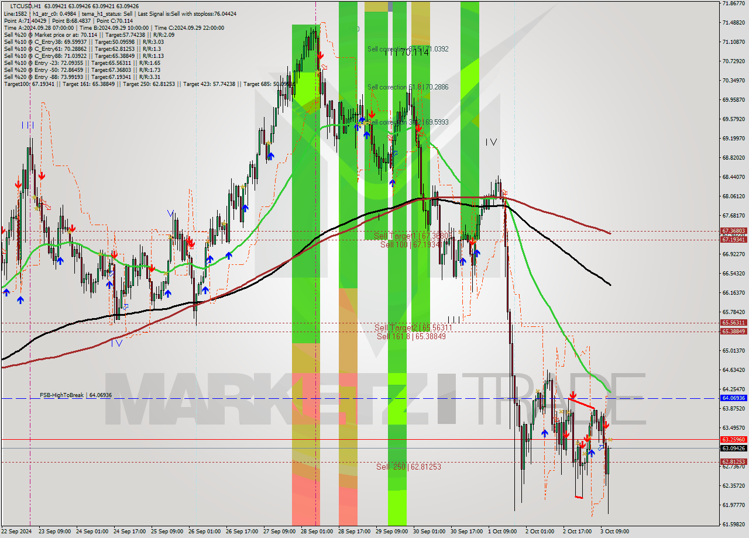Click the '24 Sep 17:00' time label

click(129, 532)
